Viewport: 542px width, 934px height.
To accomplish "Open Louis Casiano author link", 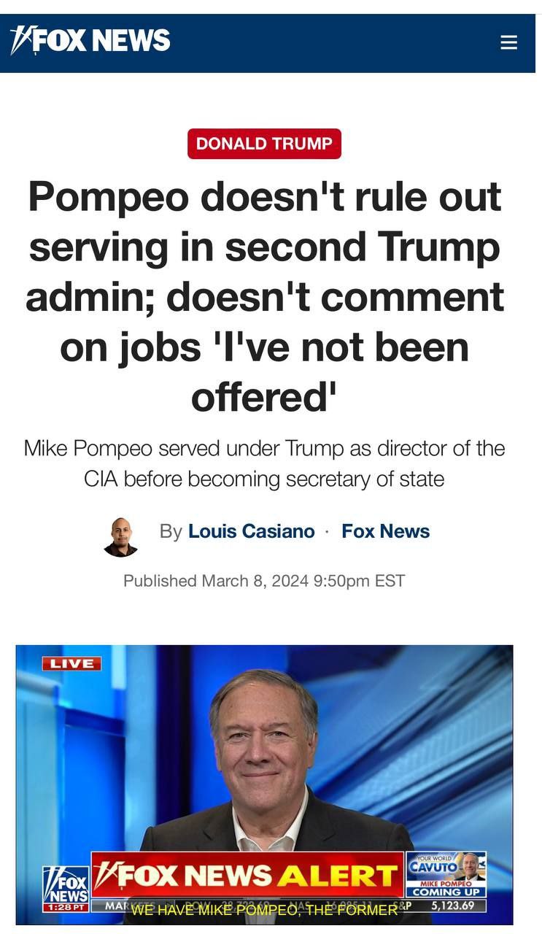I will (x=252, y=531).
